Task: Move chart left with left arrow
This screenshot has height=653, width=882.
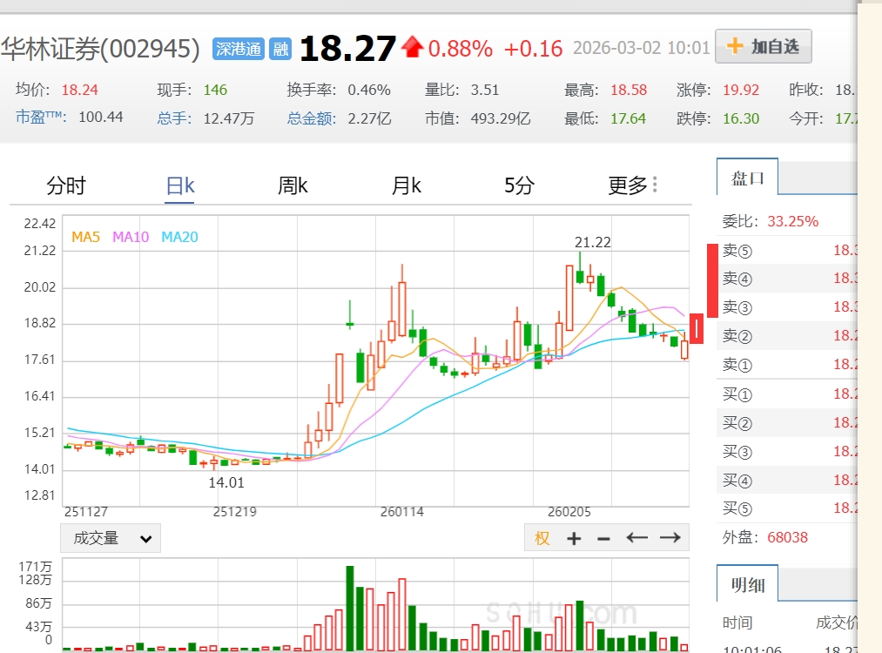Action: coord(636,538)
